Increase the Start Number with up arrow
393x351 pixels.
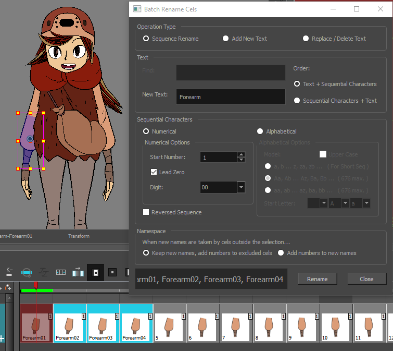click(241, 154)
